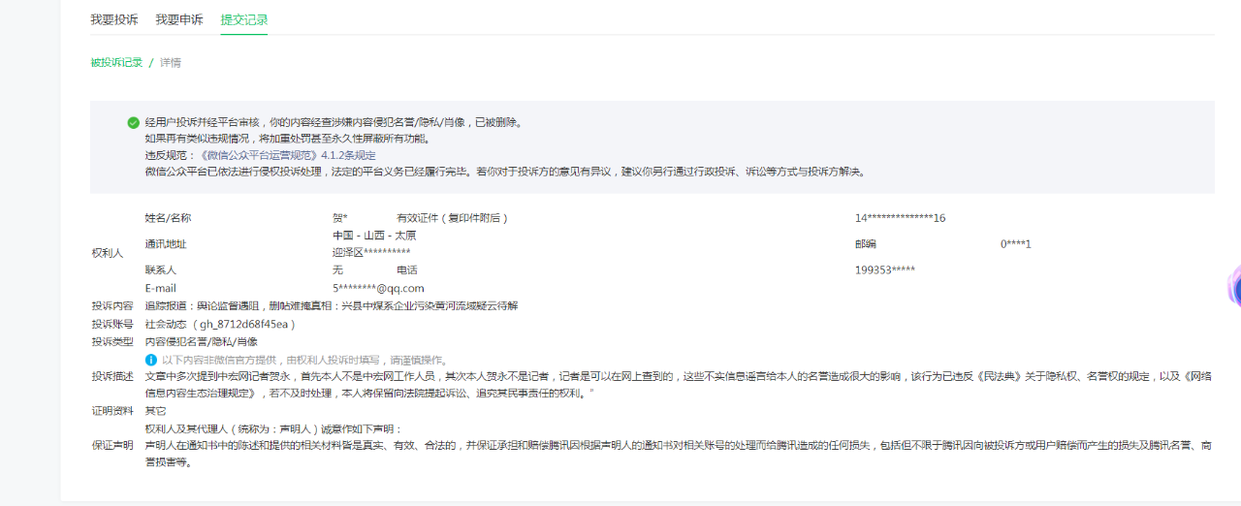Image resolution: width=1241 pixels, height=506 pixels.
Task: Click the complained article title 追踪报道
Action: [x=332, y=305]
